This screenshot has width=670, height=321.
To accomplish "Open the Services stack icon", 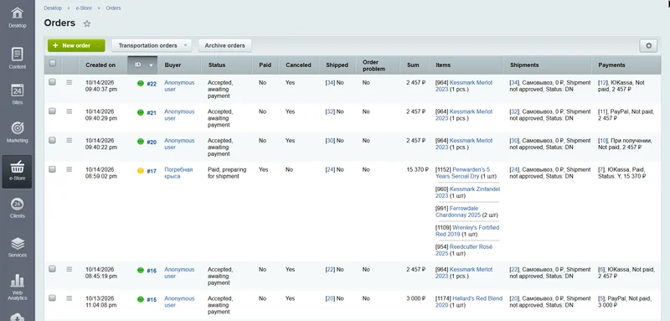I will [x=17, y=243].
